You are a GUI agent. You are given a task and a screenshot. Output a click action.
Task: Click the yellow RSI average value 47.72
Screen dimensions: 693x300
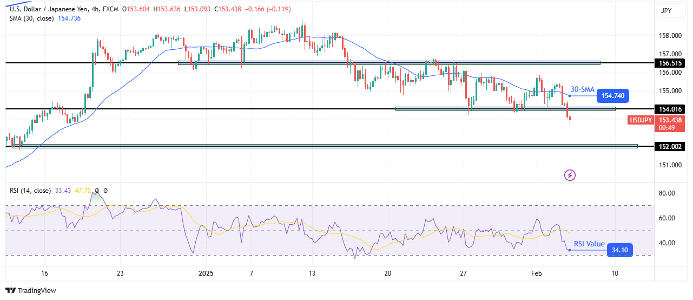[83, 191]
